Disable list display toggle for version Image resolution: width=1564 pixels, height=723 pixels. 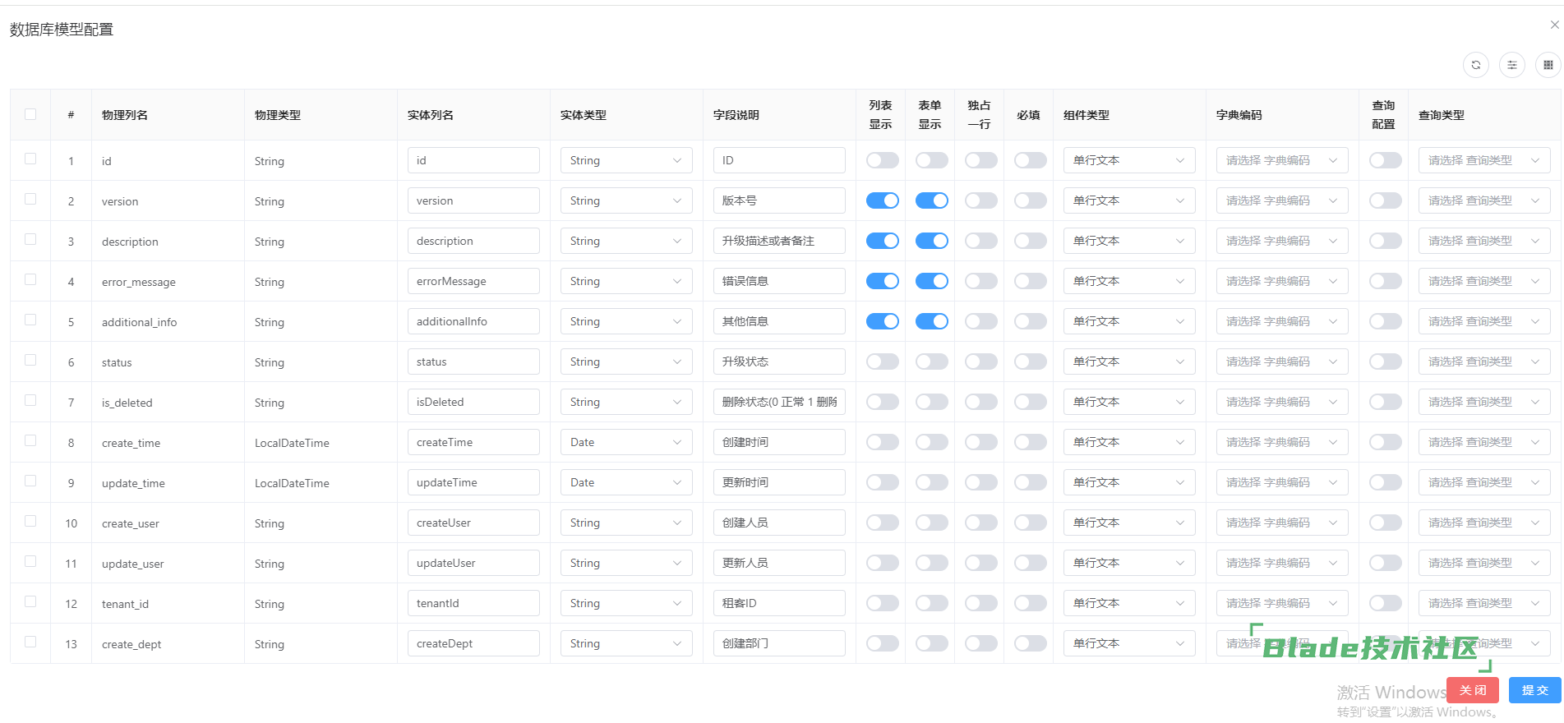tap(882, 200)
